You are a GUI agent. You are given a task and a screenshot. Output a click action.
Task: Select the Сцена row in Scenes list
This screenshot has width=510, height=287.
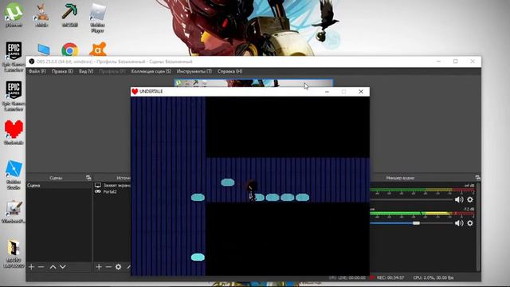pos(59,185)
